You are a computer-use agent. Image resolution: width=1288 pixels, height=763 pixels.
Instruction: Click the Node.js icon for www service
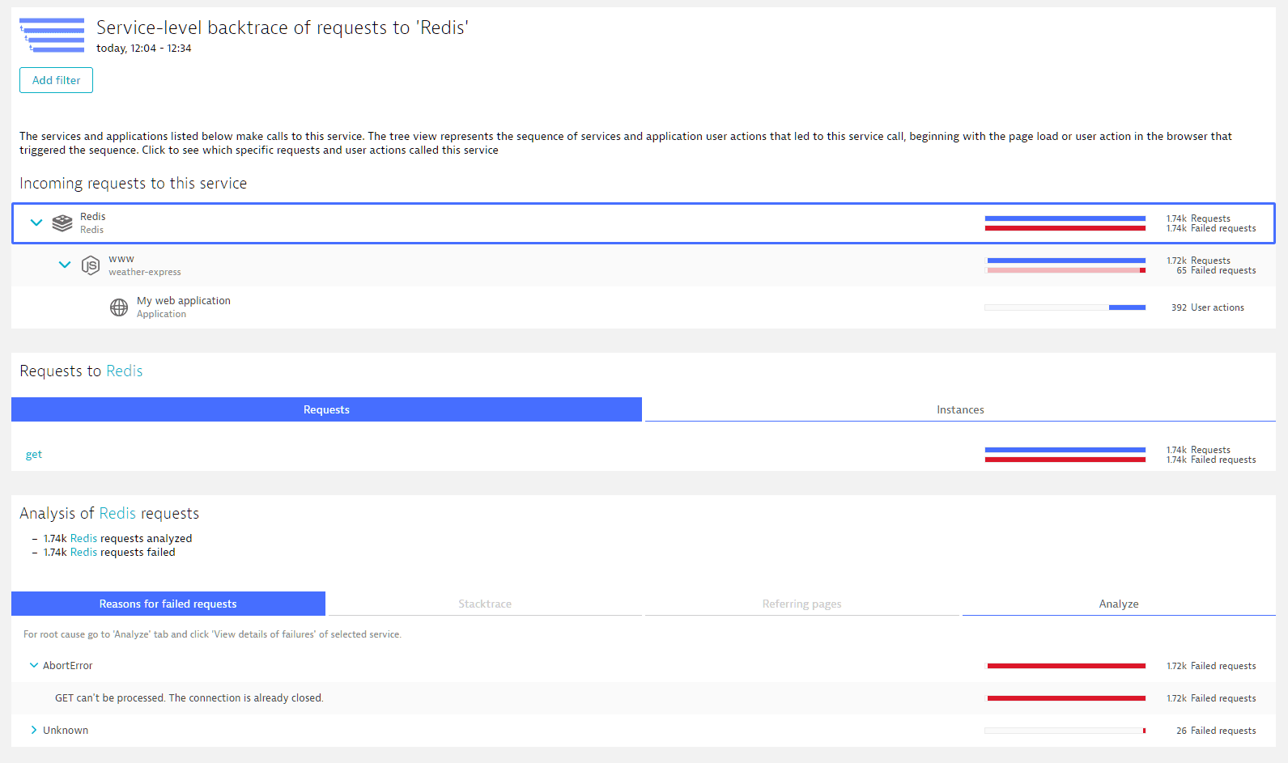(x=91, y=265)
